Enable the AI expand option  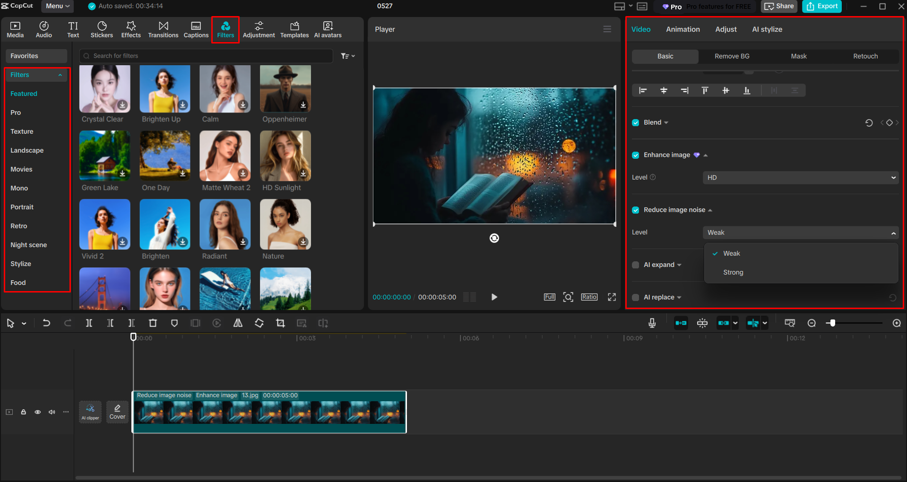click(x=635, y=265)
